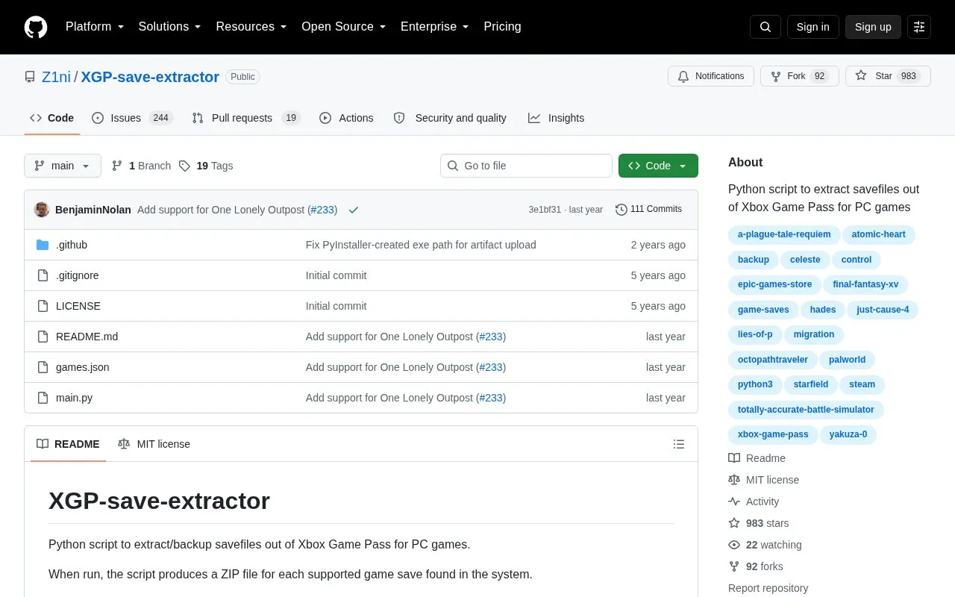Expand the Enterprise navigation menu

(x=435, y=27)
